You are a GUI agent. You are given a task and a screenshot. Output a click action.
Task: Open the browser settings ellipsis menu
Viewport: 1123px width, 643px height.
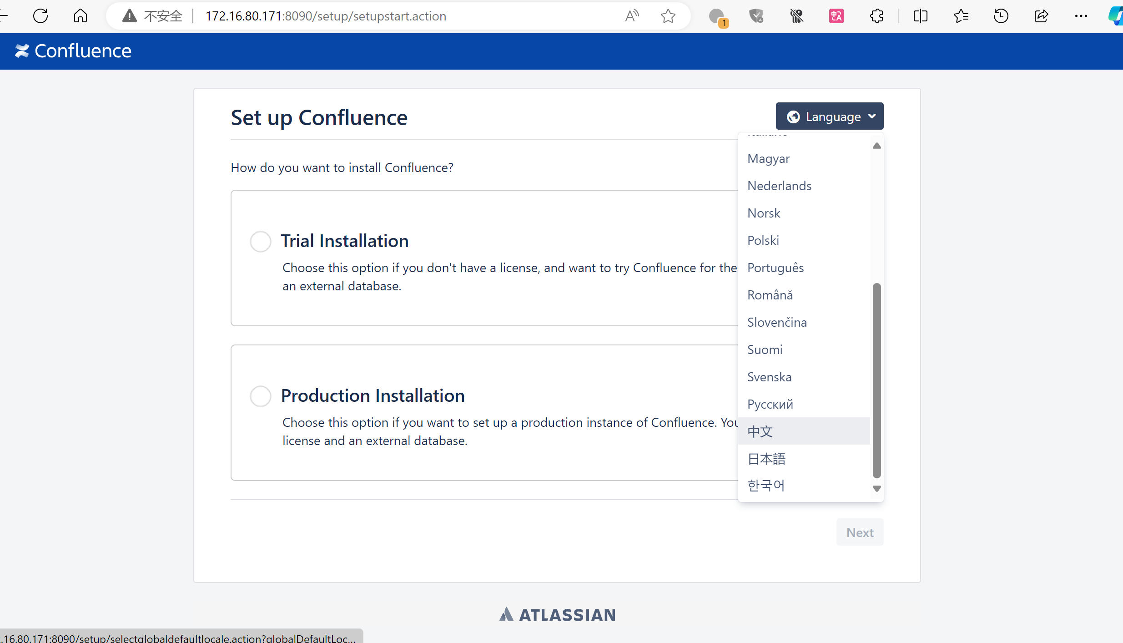tap(1081, 16)
